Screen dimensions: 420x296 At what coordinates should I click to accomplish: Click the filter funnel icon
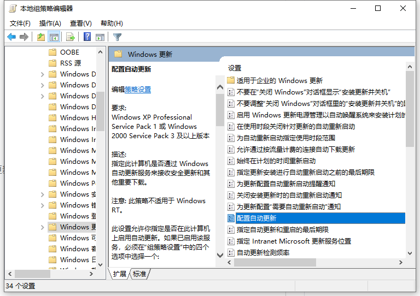118,37
